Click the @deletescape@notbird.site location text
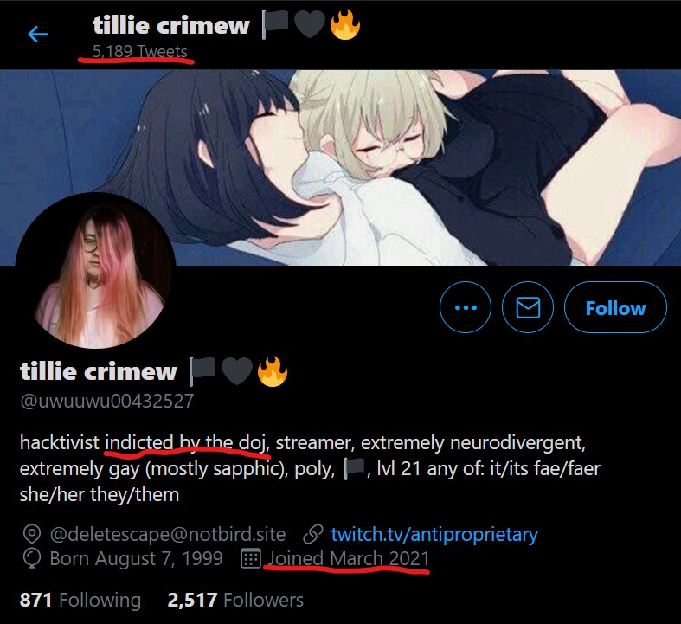Image resolution: width=681 pixels, height=624 pixels. coord(168,534)
